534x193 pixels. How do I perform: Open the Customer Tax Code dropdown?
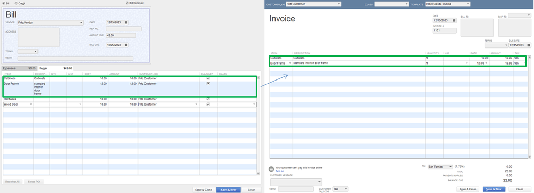click(x=346, y=189)
